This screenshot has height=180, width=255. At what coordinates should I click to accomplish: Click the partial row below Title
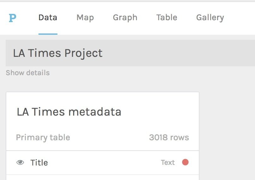103,177
